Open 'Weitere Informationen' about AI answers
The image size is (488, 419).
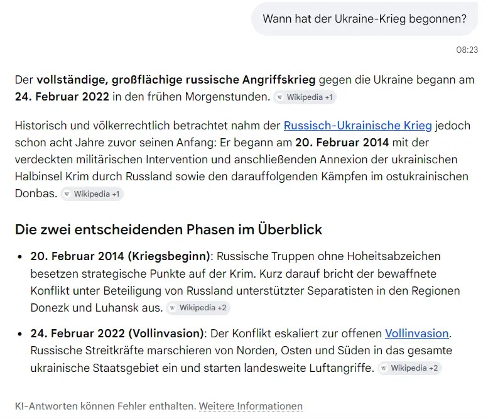251,406
